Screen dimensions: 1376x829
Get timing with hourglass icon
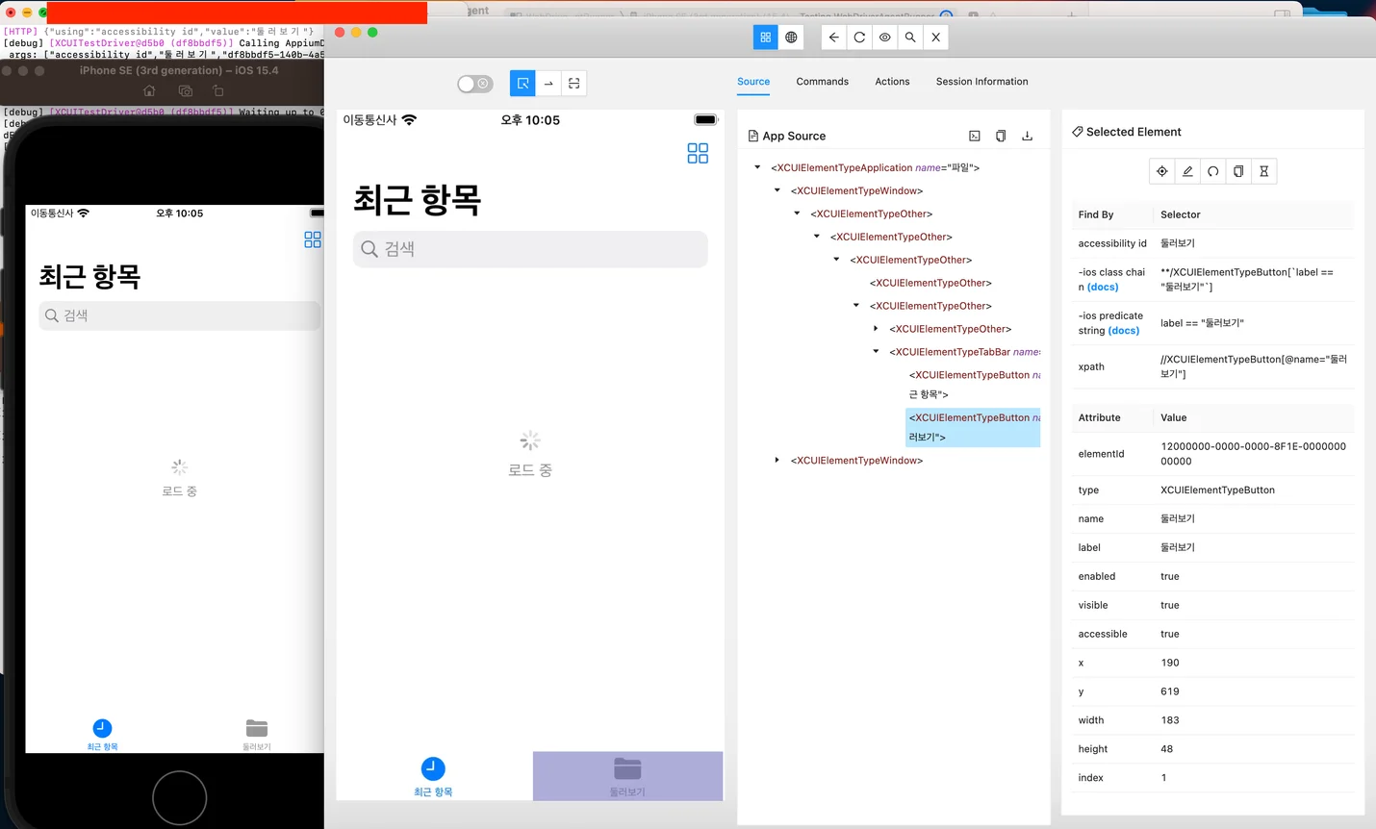point(1264,171)
